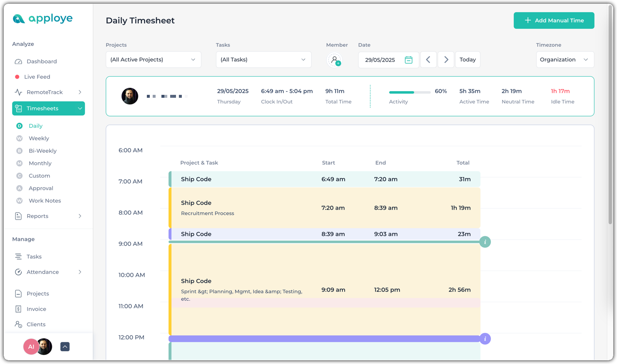617x364 pixels.
Task: Click the 2h 19m neutral time value
Action: tap(512, 91)
